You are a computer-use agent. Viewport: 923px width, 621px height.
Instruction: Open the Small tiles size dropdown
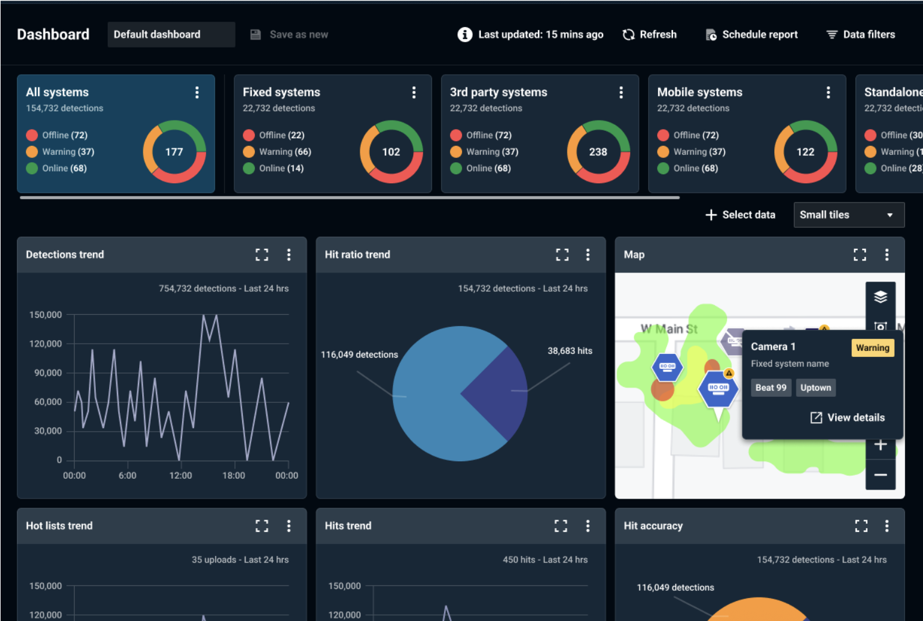point(849,215)
